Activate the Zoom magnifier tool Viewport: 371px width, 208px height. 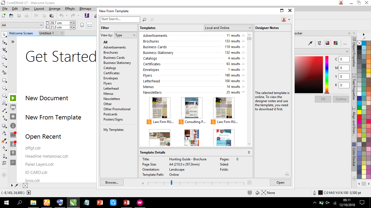click(4, 57)
